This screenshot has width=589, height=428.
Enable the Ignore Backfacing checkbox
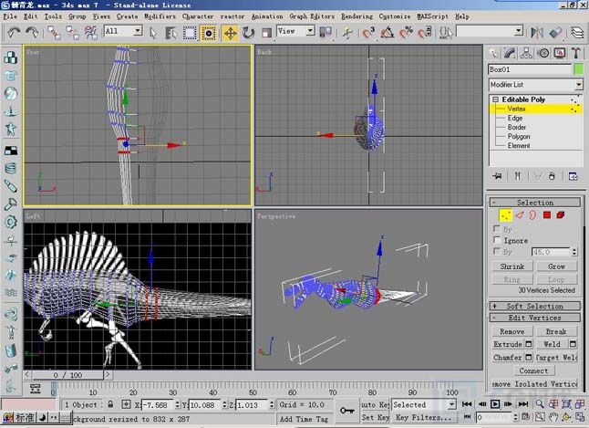click(x=497, y=240)
